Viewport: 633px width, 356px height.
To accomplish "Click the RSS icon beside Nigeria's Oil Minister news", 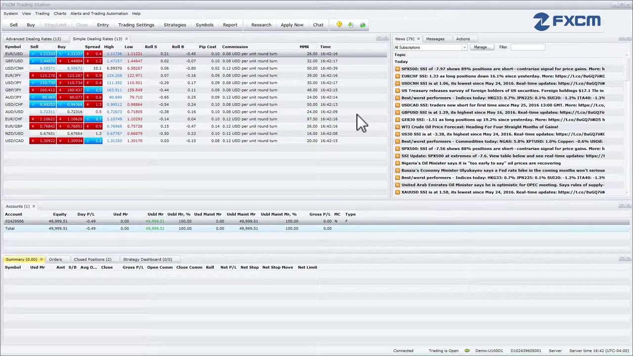I will point(397,163).
